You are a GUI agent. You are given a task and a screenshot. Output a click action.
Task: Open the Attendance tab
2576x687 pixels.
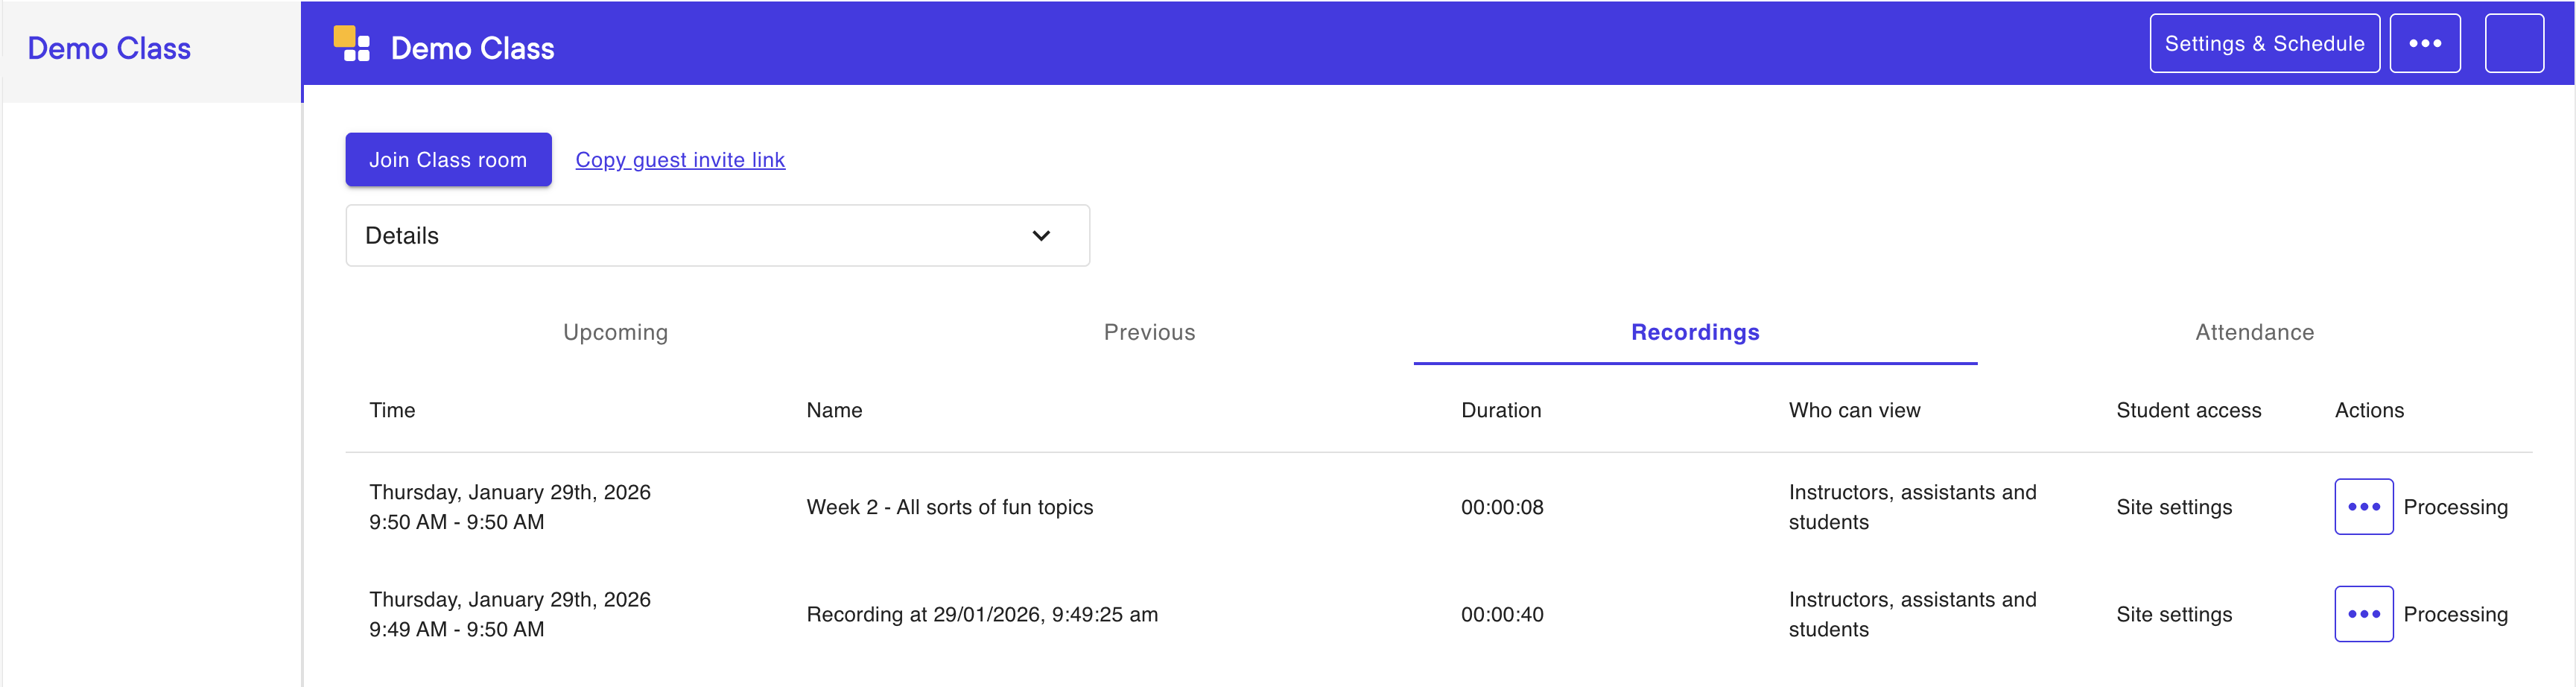pyautogui.click(x=2254, y=332)
